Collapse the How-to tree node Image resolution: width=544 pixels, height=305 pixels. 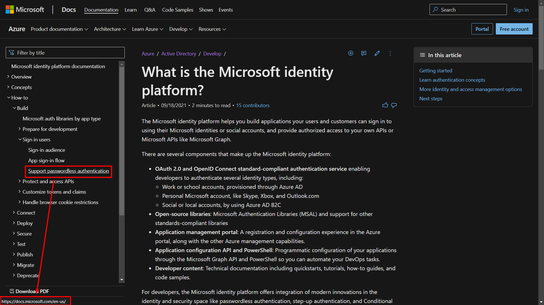click(9, 98)
